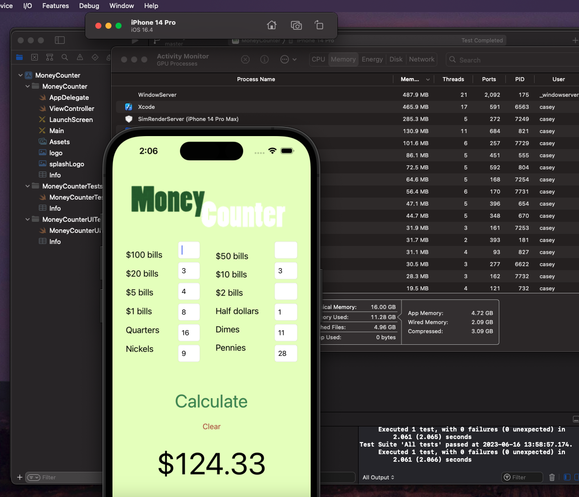This screenshot has width=579, height=497.
Task: Click plus button at Xcode toolbar right
Action: click(x=575, y=40)
